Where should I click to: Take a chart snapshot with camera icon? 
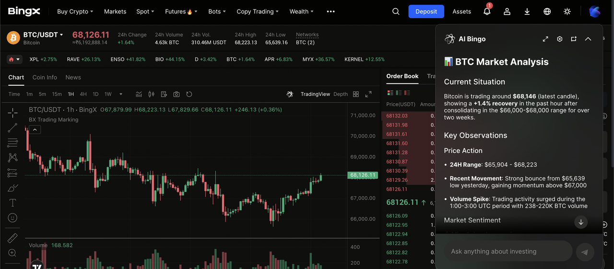coord(177,94)
